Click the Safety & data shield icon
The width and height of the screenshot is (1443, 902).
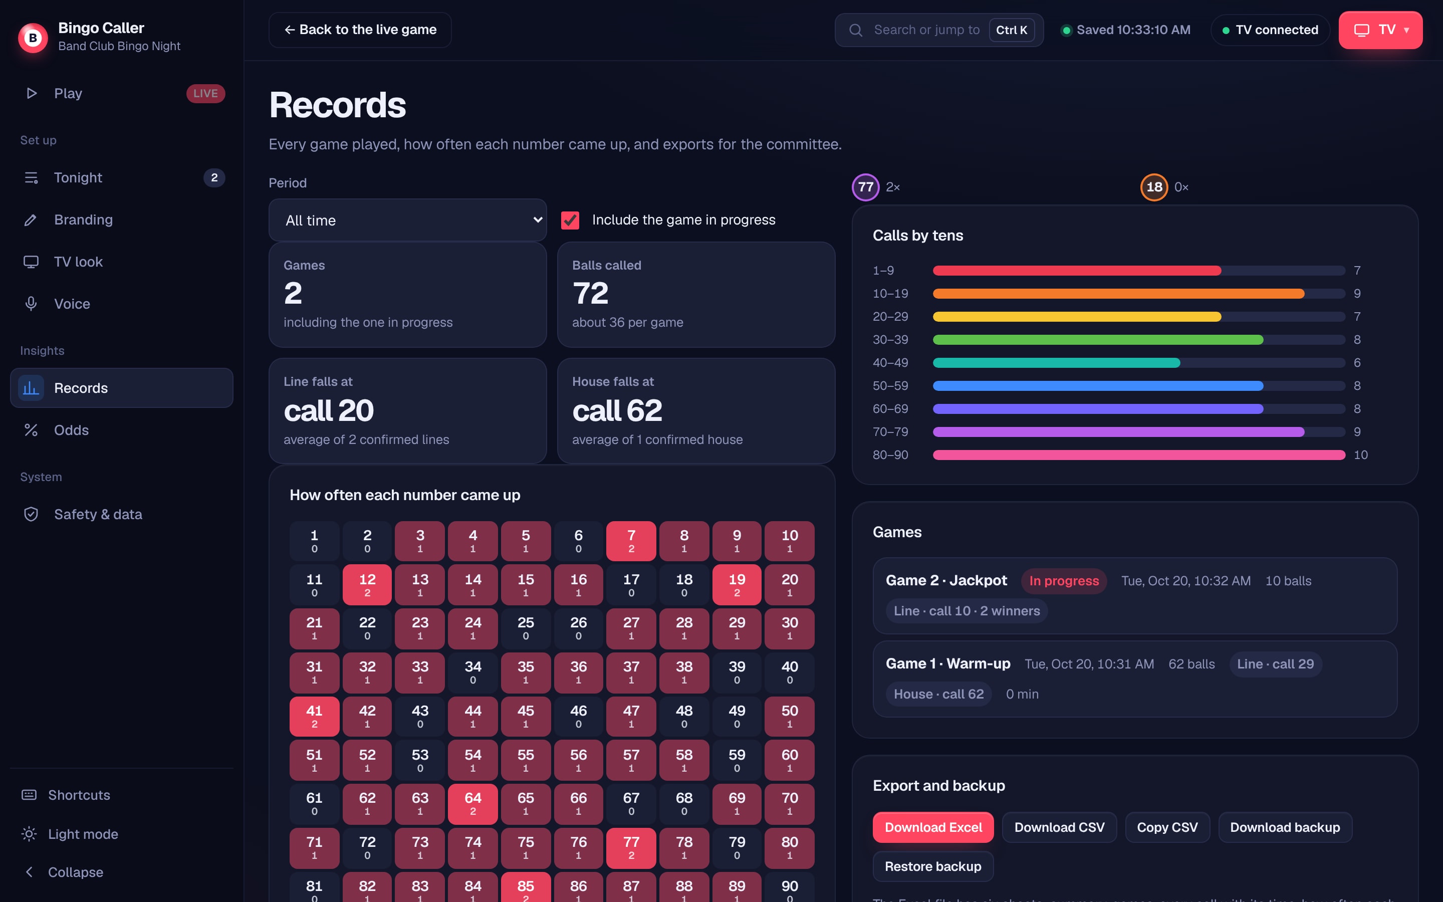(31, 514)
